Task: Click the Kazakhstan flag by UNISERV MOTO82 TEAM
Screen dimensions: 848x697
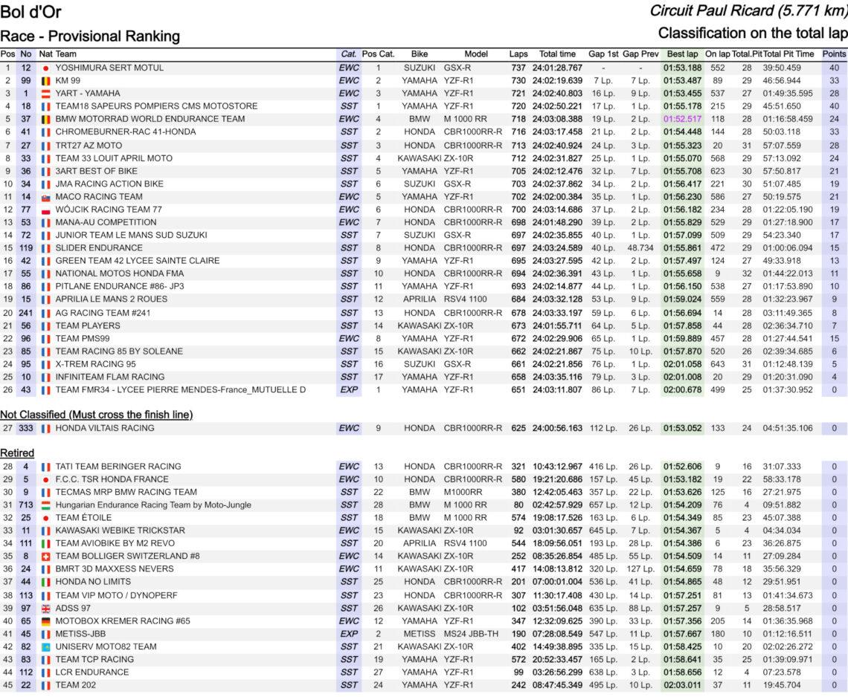Action: 45,646
